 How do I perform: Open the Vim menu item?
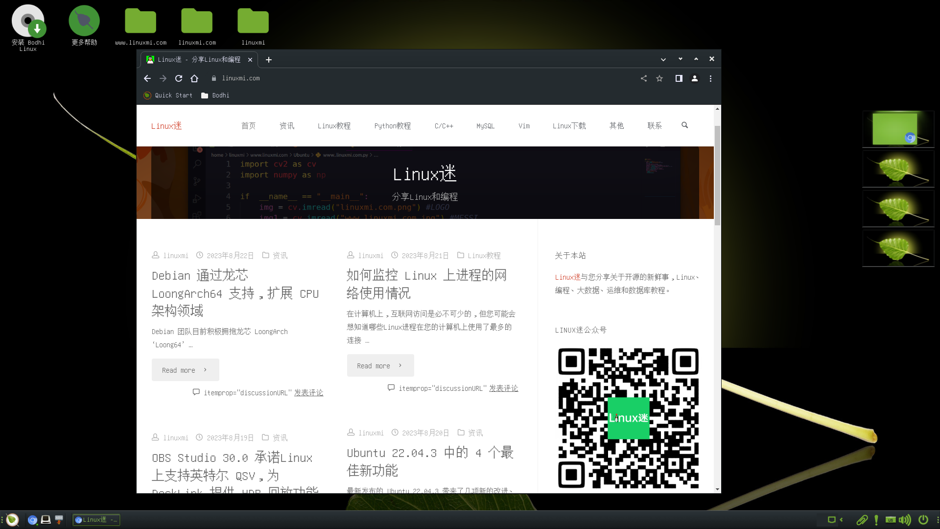pyautogui.click(x=524, y=126)
